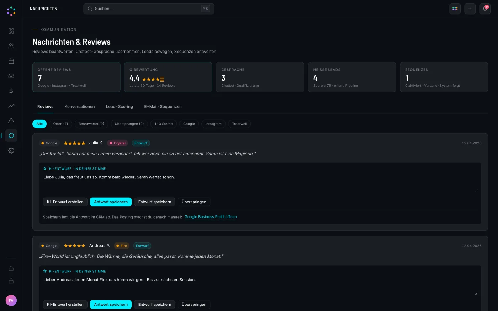Image resolution: width=498 pixels, height=311 pixels.
Task: Click the upper lock icon in sidebar
Action: tap(11, 268)
